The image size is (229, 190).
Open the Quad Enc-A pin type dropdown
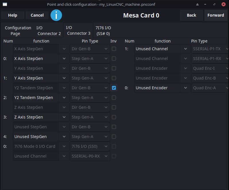point(210,88)
